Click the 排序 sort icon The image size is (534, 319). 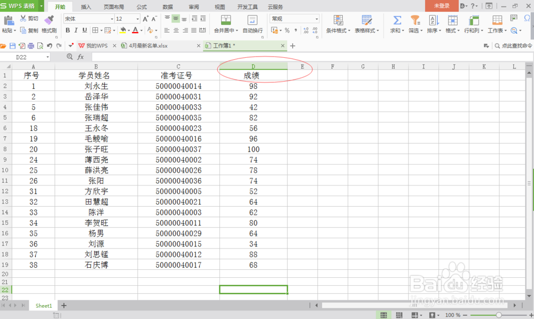[x=434, y=20]
